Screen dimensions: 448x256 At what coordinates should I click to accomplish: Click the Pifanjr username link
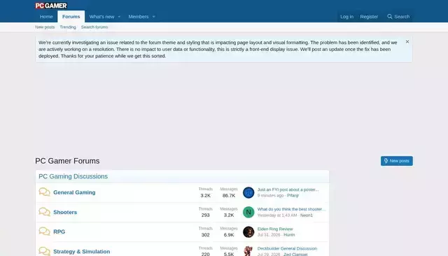click(293, 195)
